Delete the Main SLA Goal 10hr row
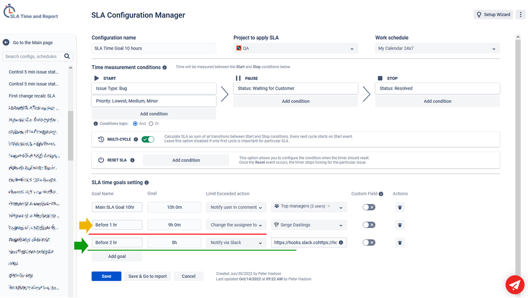528x298 pixels. [400, 207]
